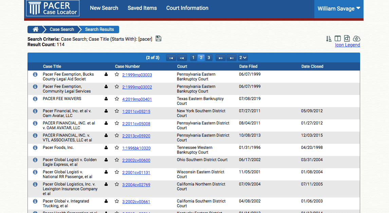Sort by Court column header

[182, 66]
